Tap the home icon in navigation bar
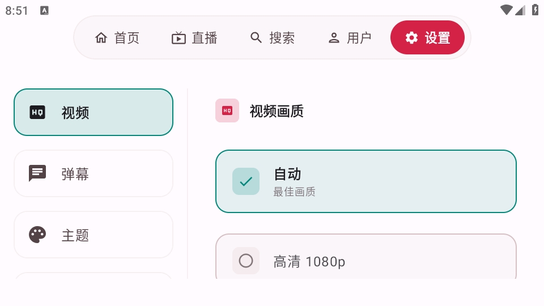Screen dimensions: 544x306 click(x=101, y=38)
